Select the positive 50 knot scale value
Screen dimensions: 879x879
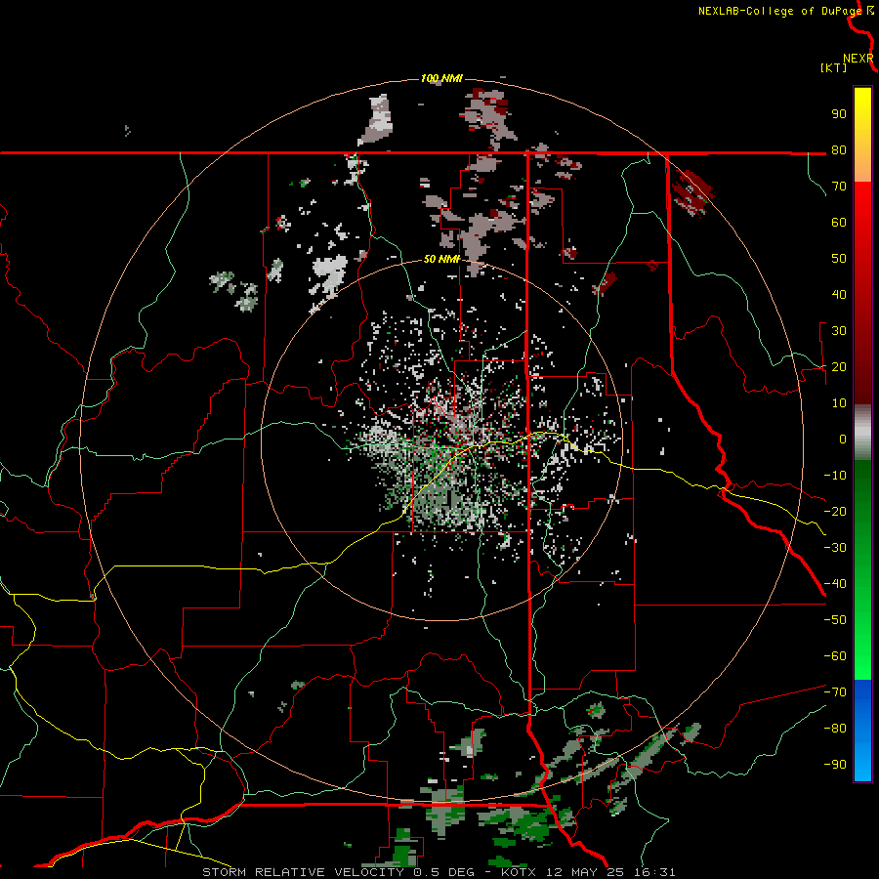(839, 259)
